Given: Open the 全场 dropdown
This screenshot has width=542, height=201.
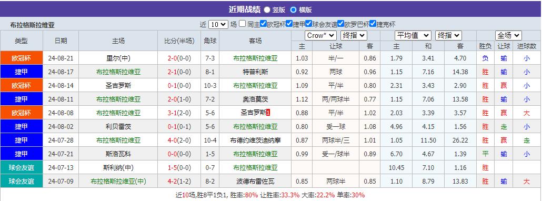Looking at the screenshot, I should click(508, 35).
